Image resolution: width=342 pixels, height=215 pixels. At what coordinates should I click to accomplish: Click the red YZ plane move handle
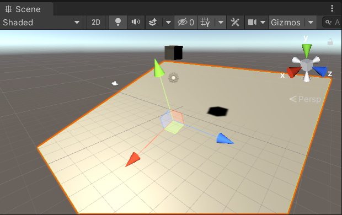click(177, 117)
